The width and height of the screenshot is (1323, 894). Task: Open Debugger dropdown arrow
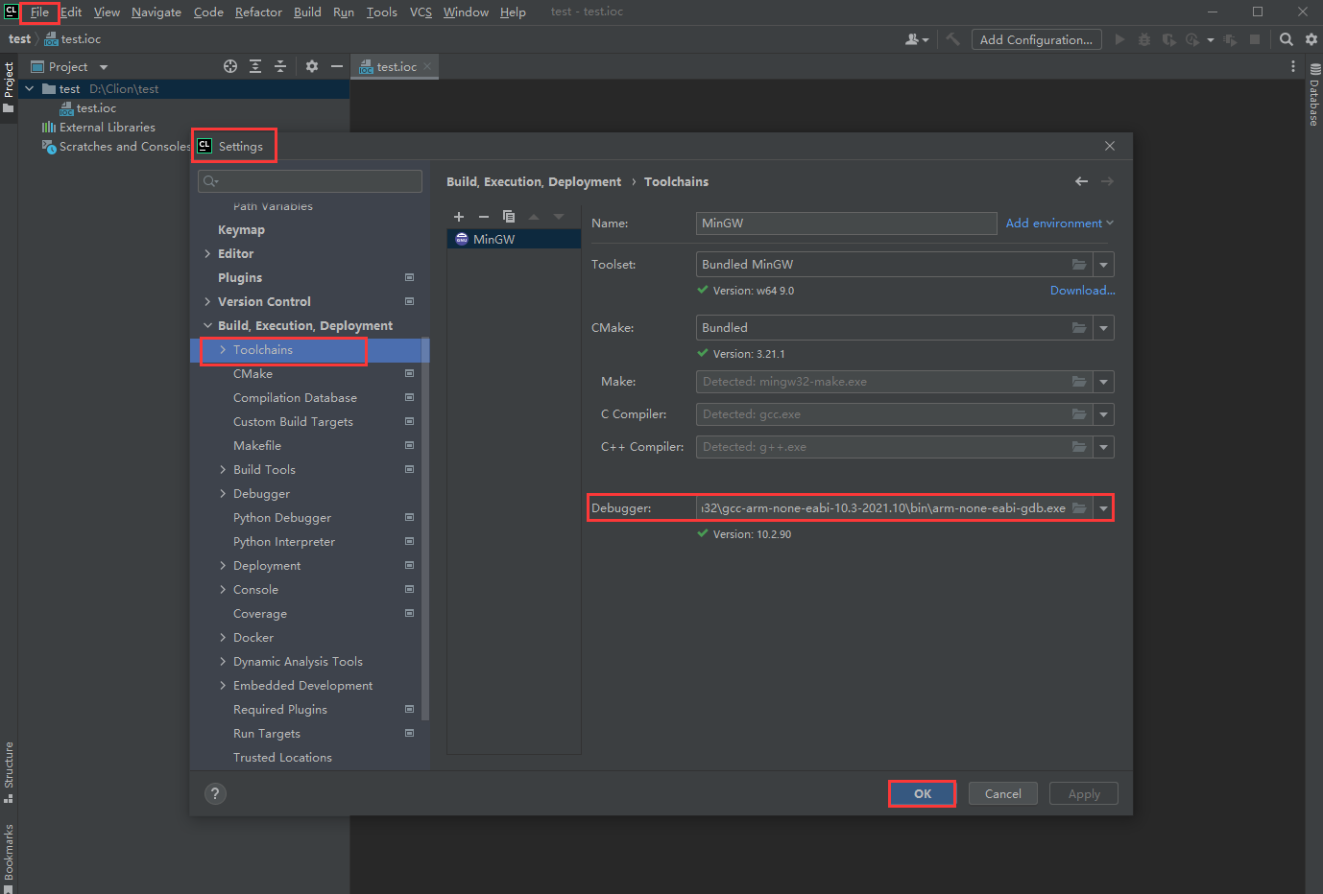(x=1104, y=508)
